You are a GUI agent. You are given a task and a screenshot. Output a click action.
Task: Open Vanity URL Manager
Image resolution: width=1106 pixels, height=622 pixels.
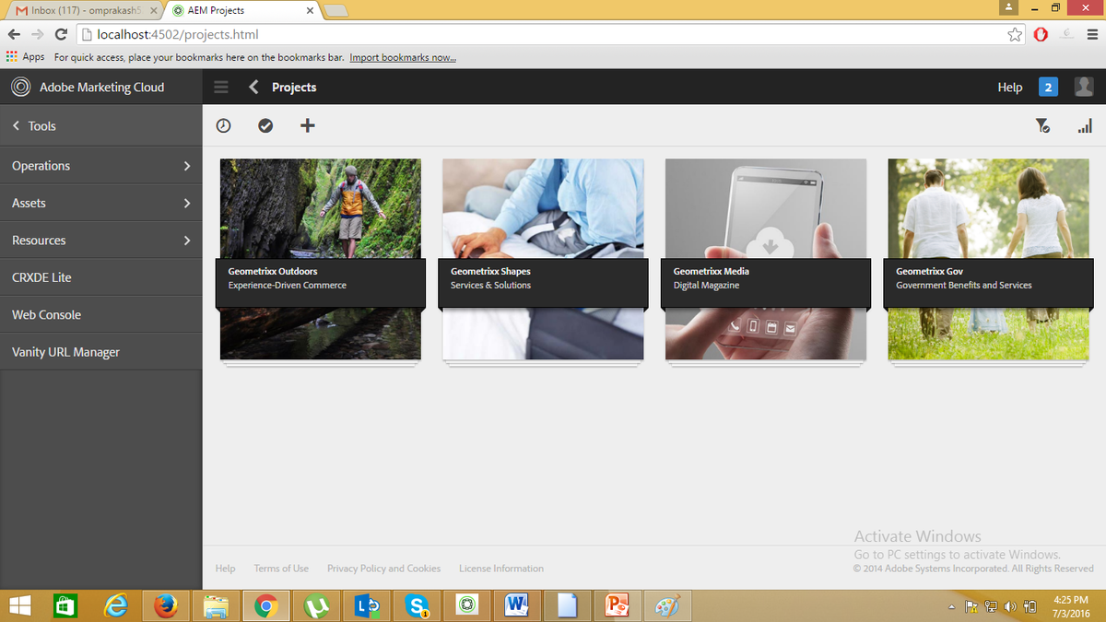[x=101, y=352]
